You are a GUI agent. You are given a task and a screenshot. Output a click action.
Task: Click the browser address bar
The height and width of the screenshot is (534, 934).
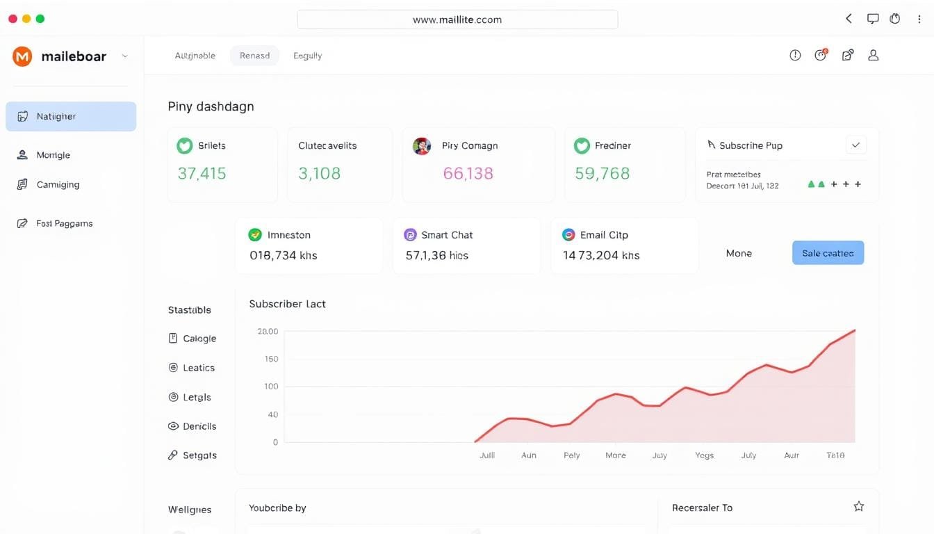click(457, 19)
